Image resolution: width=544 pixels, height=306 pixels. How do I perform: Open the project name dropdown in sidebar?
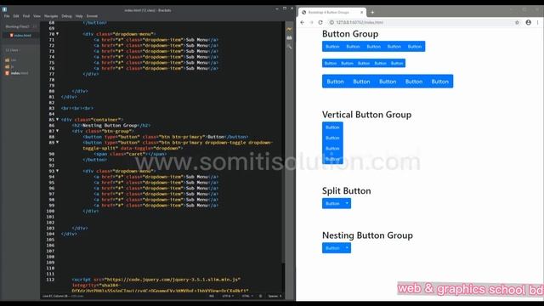[13, 50]
